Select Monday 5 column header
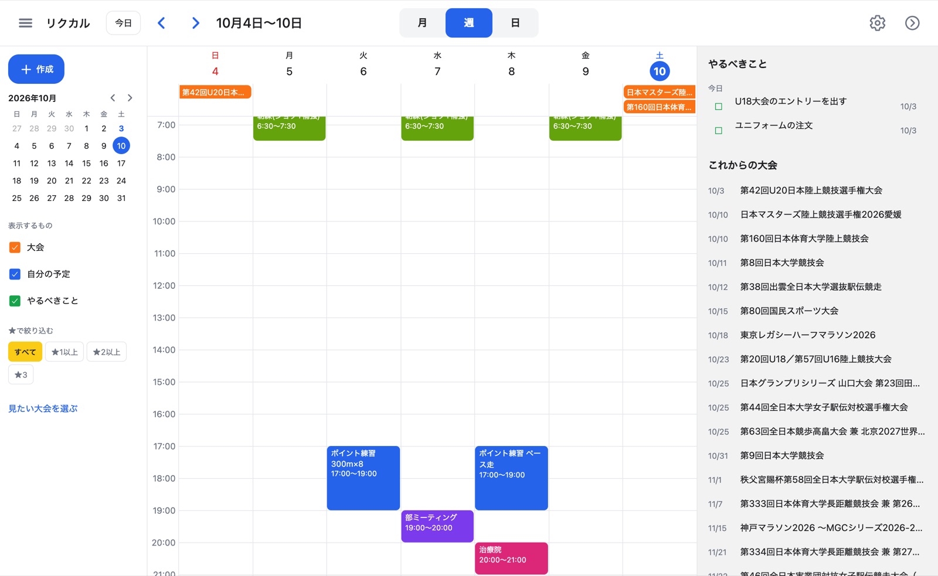Viewport: 938px width, 576px height. pos(289,64)
